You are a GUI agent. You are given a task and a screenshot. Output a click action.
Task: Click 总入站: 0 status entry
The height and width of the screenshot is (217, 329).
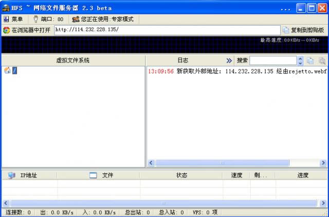[171, 212]
